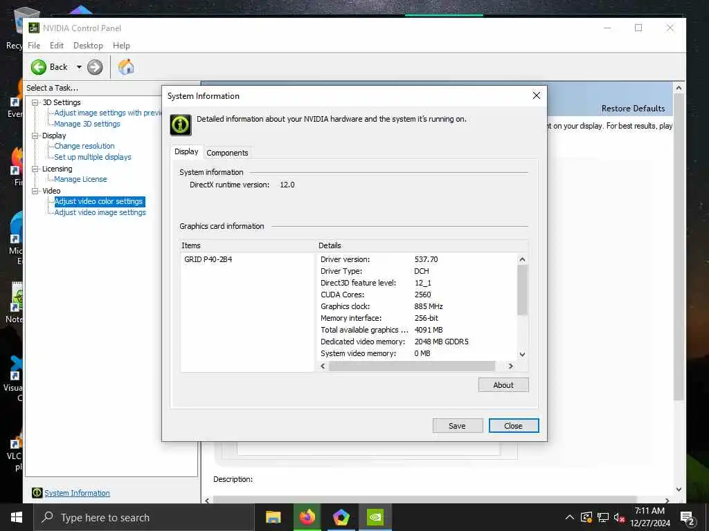Image resolution: width=709 pixels, height=531 pixels.
Task: Open File Explorer from taskbar
Action: 273,517
